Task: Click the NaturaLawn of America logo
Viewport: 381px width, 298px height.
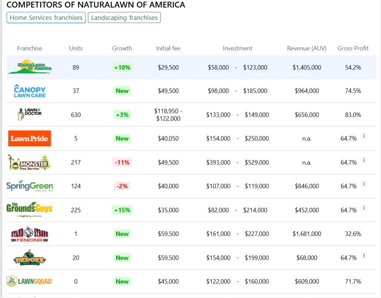Action: pos(29,67)
